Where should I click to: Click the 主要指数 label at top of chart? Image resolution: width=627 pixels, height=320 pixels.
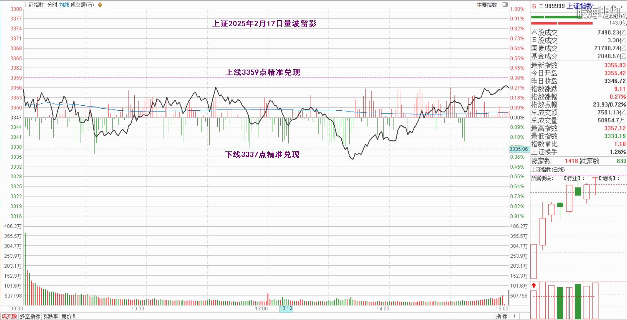pyautogui.click(x=487, y=5)
